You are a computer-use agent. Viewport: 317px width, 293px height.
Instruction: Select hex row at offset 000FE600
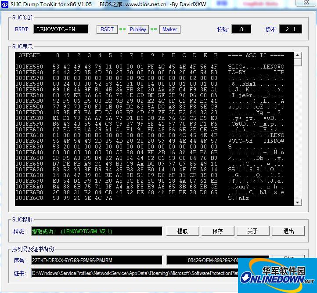pyautogui.click(x=150, y=130)
